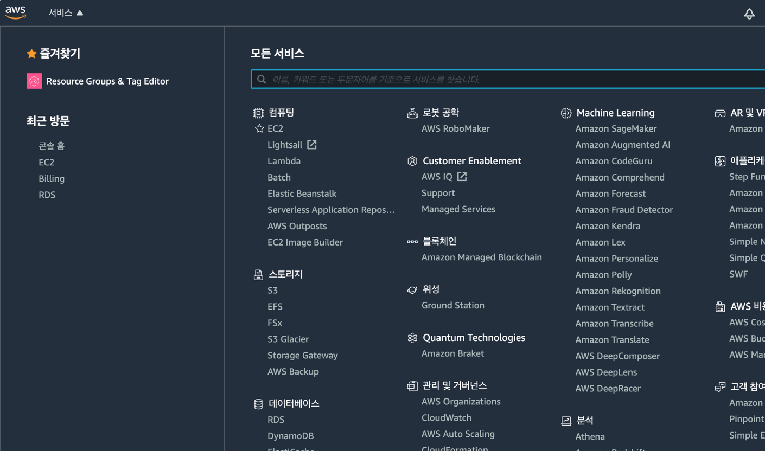Open Amazon Rekognition
This screenshot has width=765, height=451.
click(618, 291)
